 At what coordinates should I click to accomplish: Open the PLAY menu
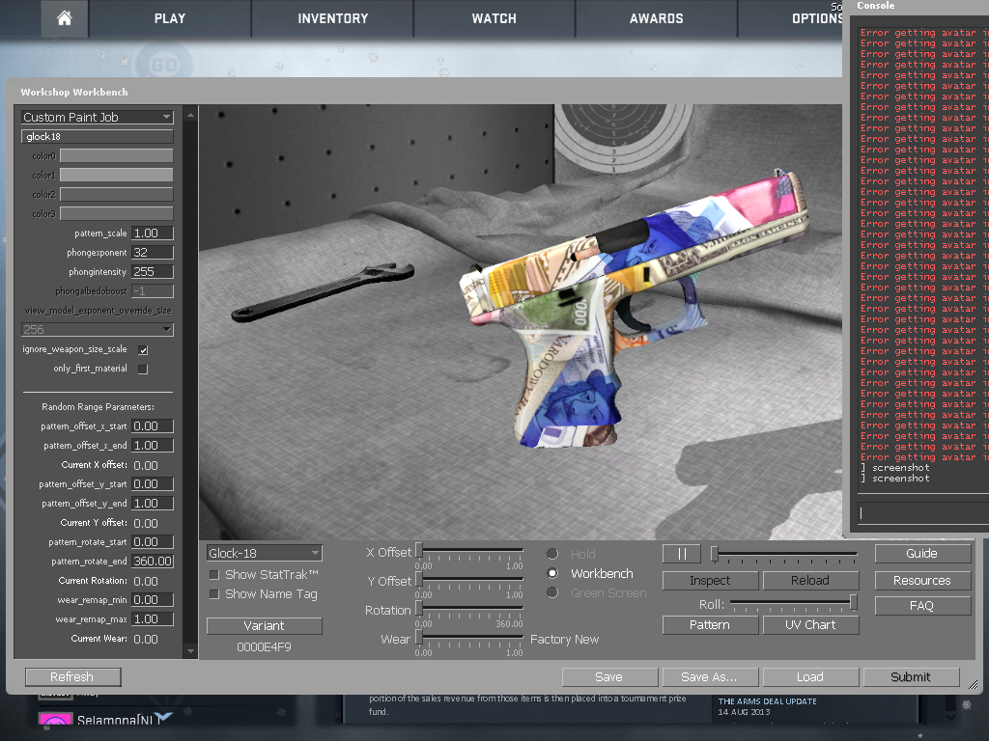(170, 18)
